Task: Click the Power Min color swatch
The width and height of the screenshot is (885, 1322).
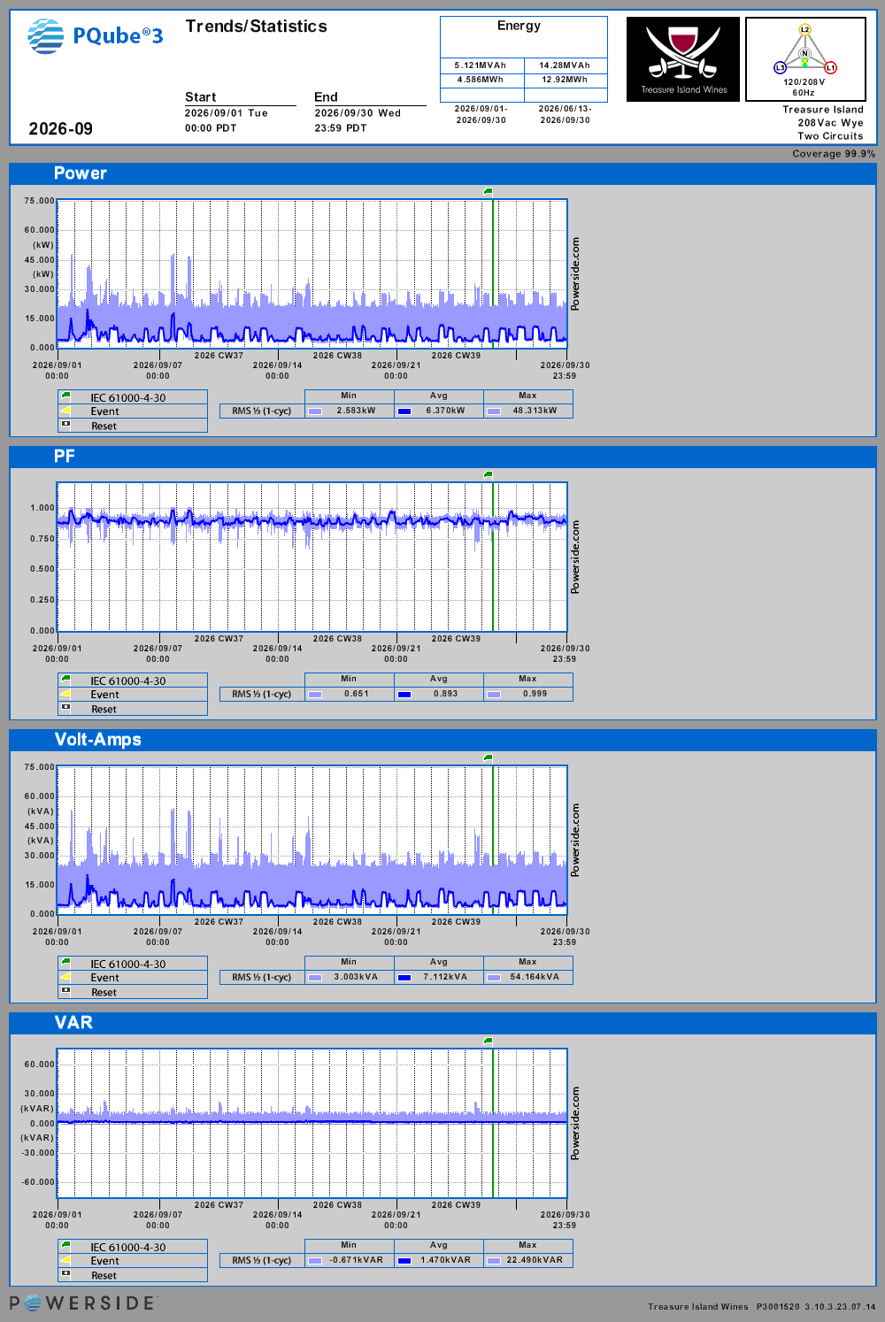Action: click(315, 411)
